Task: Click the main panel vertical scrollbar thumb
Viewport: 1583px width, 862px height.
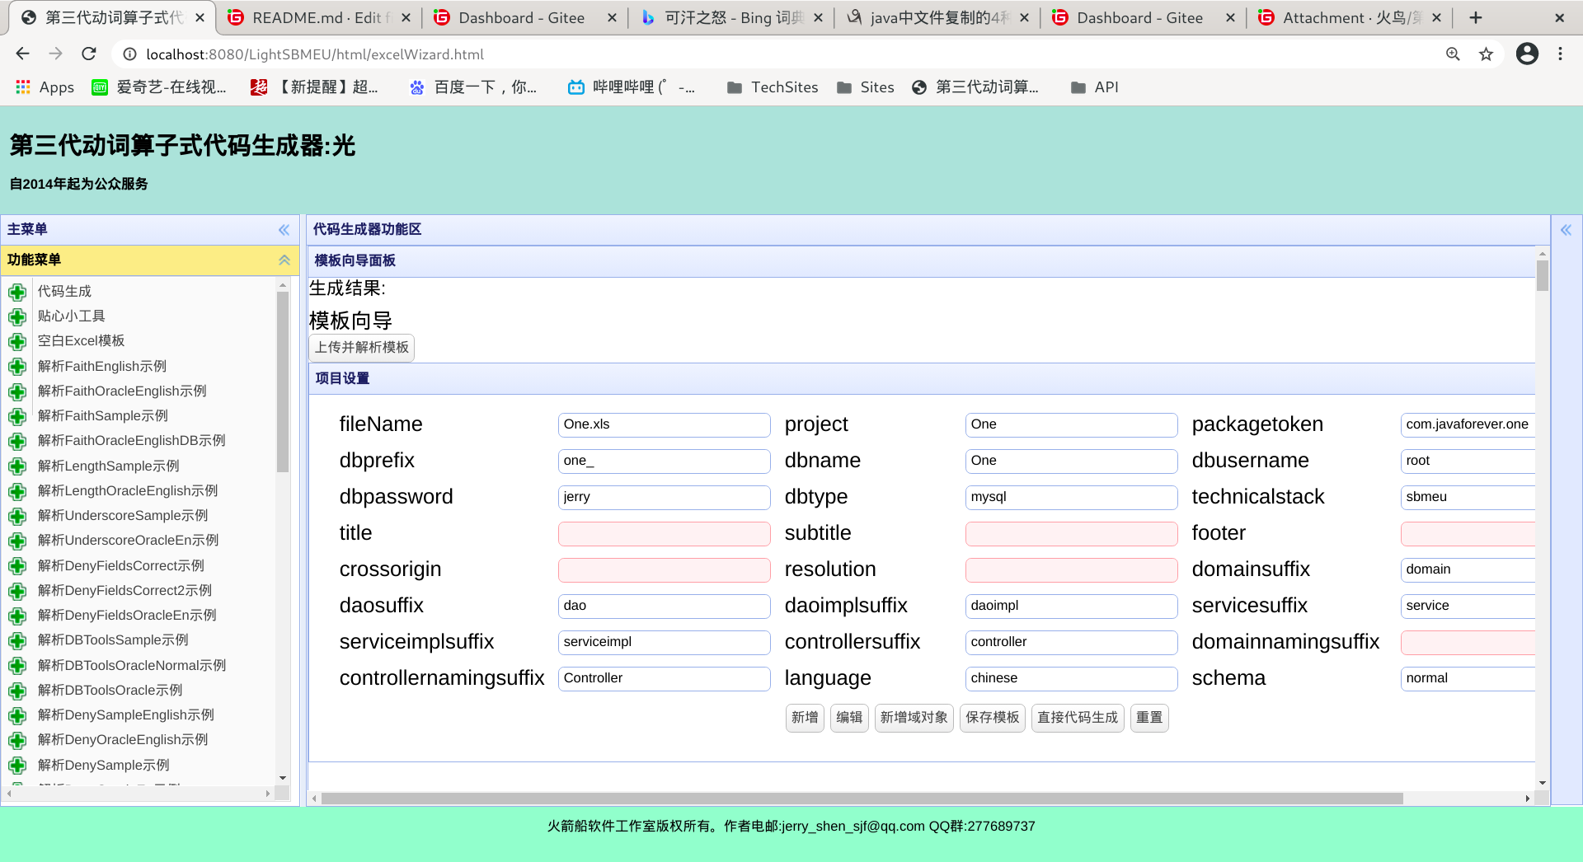Action: [1542, 275]
